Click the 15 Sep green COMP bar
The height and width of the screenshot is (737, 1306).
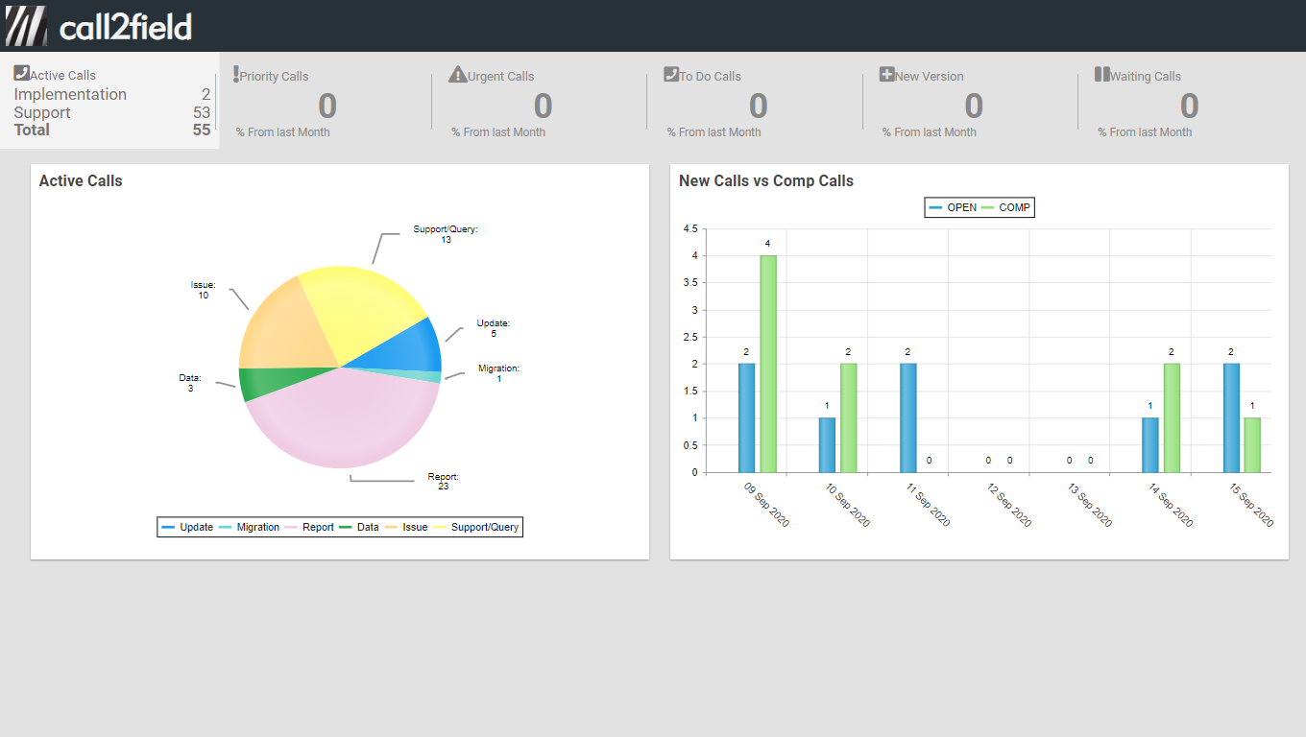coord(1252,445)
